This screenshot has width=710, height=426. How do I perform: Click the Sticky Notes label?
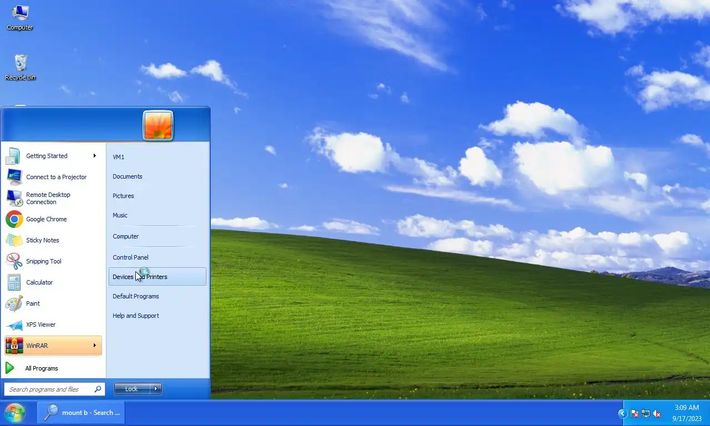pyautogui.click(x=43, y=240)
